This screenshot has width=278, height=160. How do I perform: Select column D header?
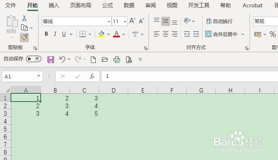114,90
